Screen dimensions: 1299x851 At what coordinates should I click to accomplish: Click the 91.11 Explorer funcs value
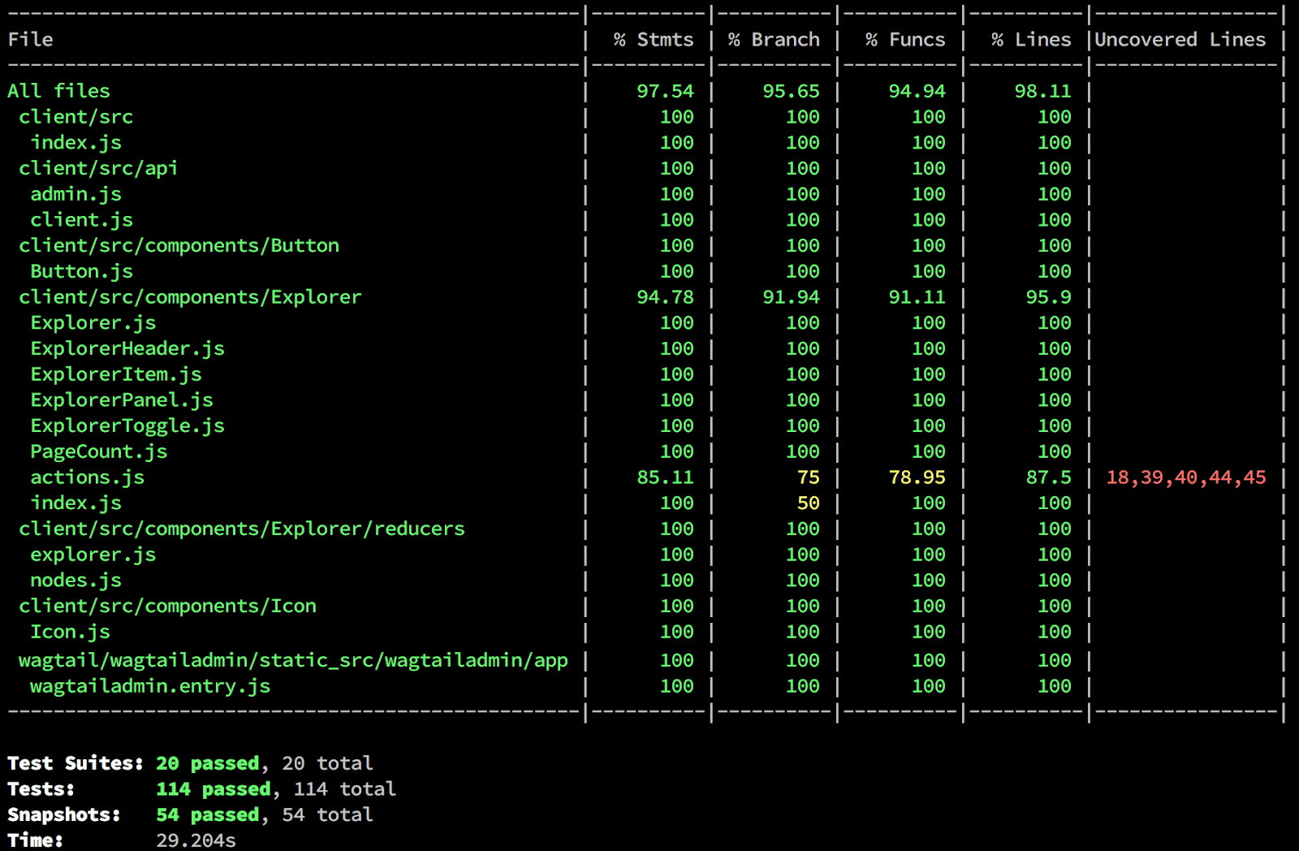tap(917, 297)
